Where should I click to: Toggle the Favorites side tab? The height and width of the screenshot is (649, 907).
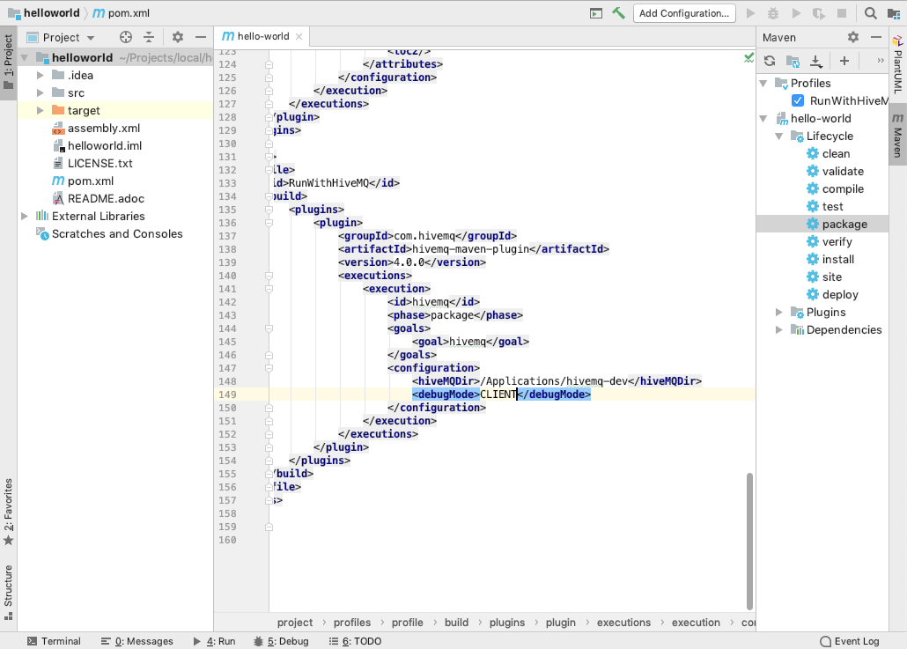coord(8,512)
